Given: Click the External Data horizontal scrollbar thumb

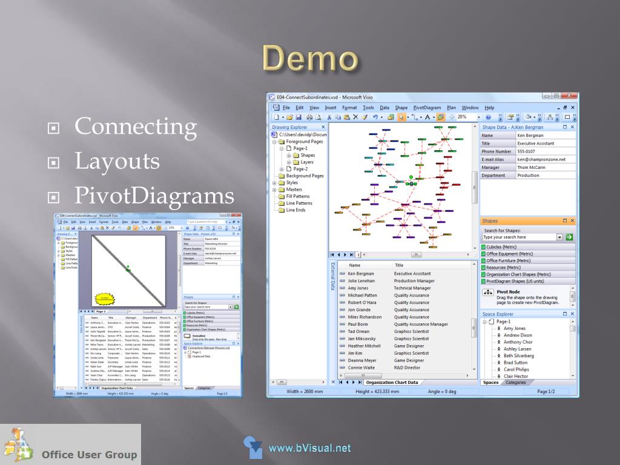Looking at the screenshot, I should tap(364, 375).
